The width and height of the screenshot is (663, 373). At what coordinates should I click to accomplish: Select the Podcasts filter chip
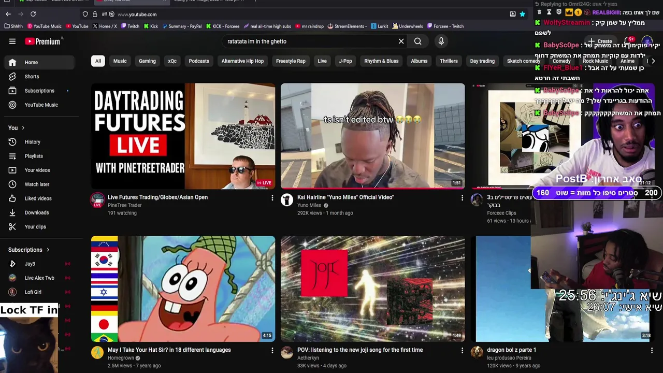click(x=199, y=61)
